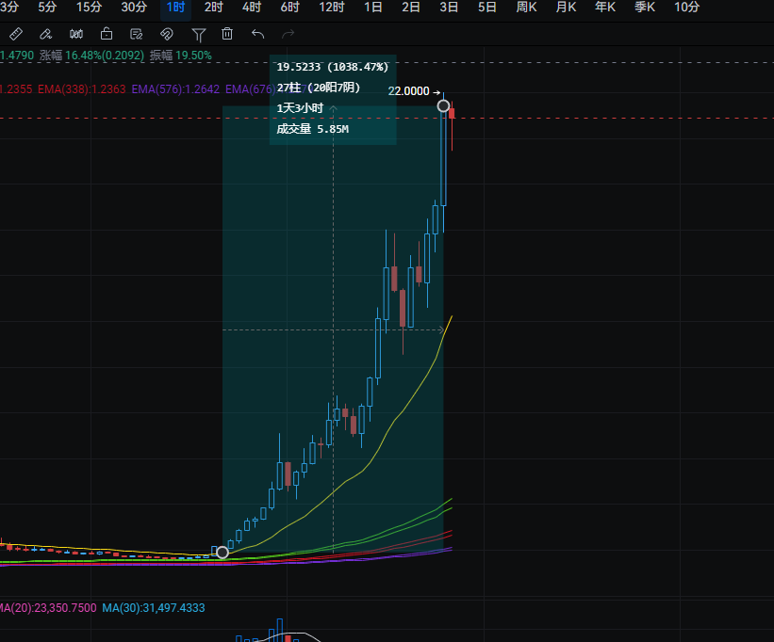This screenshot has width=774, height=642.
Task: Choose the 6时 timeframe
Action: click(x=289, y=7)
